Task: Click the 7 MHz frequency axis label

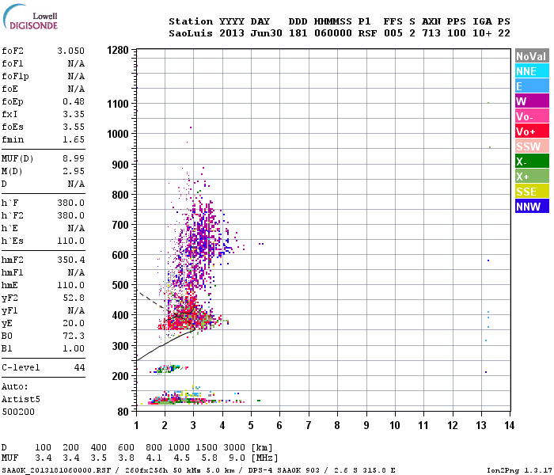Action: point(309,425)
